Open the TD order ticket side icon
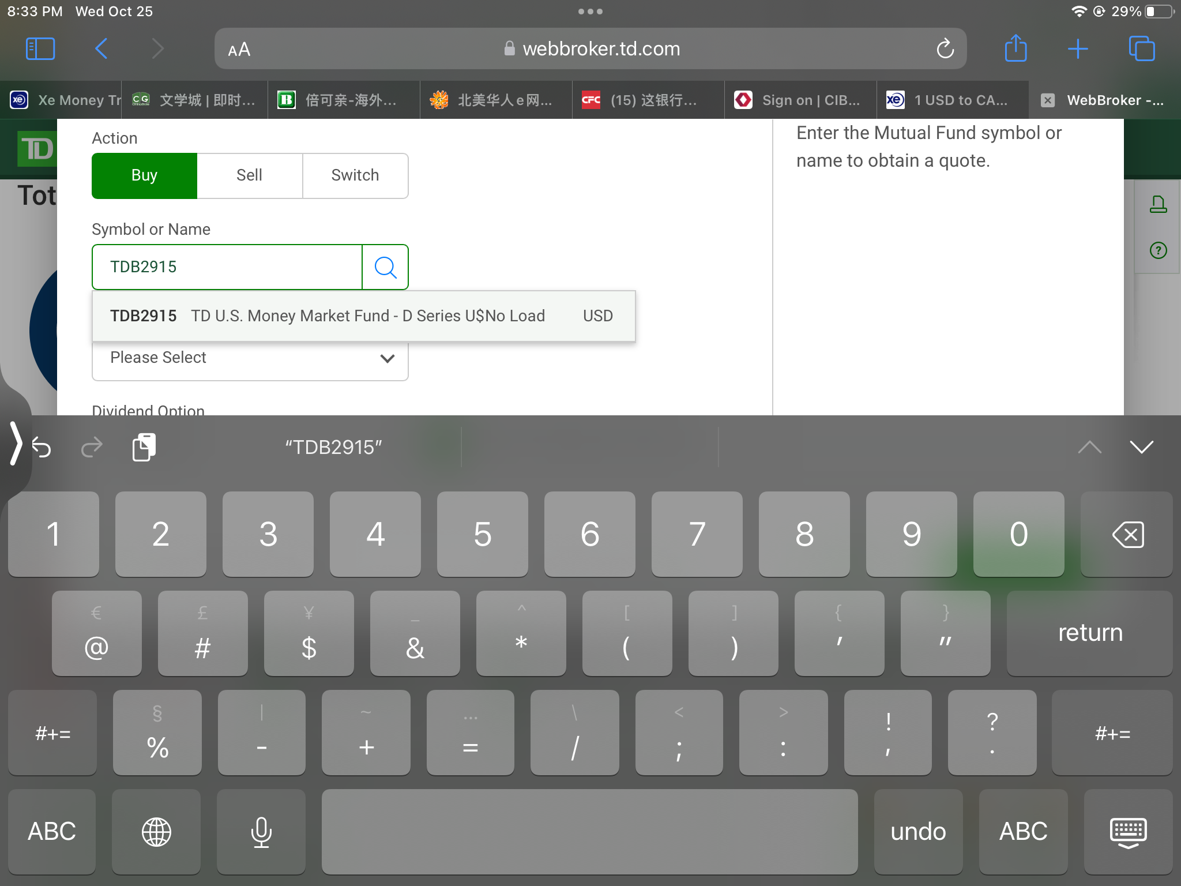 [1158, 204]
